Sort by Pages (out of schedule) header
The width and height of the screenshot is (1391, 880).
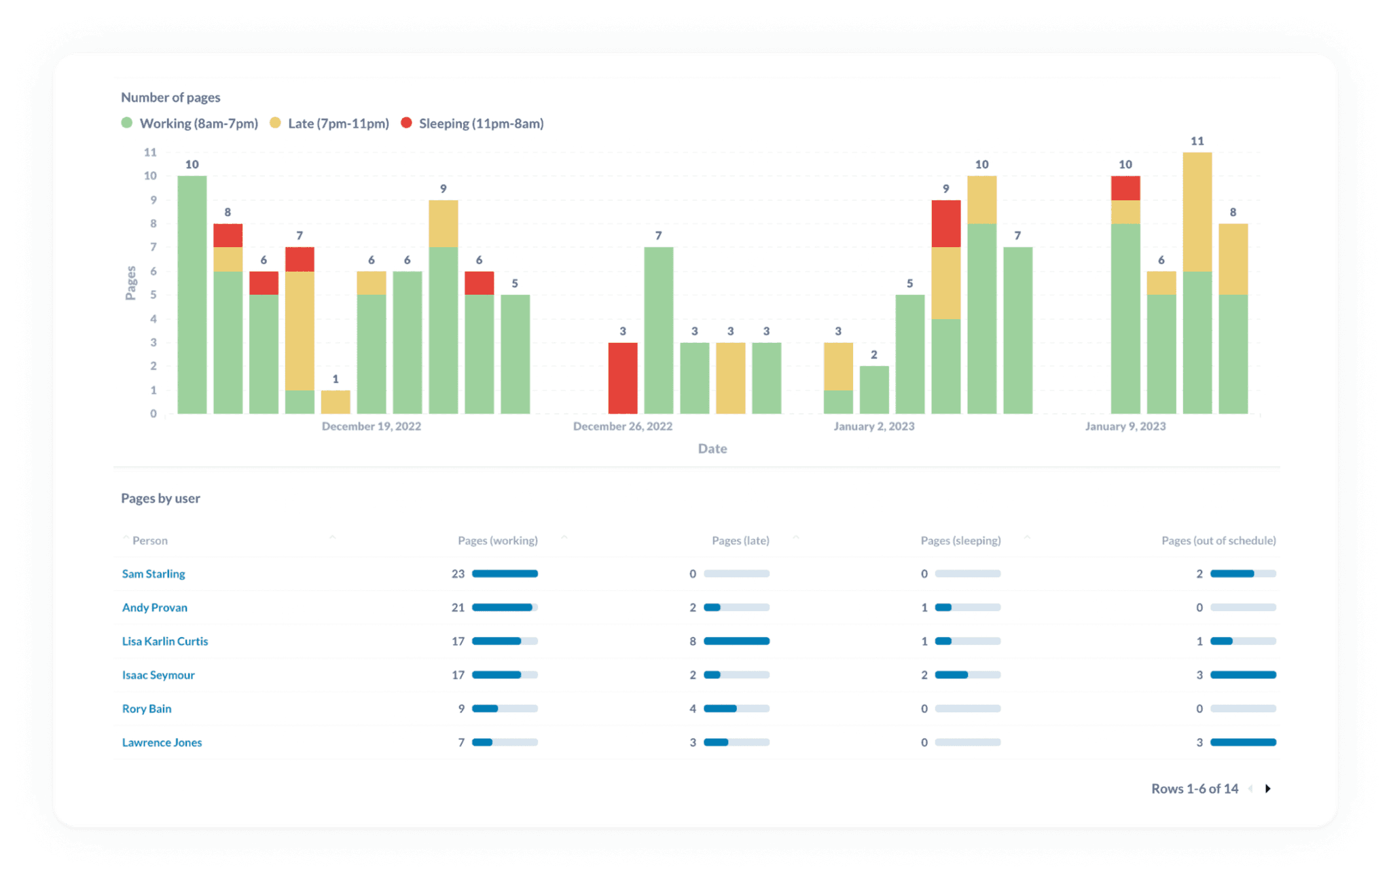[x=1218, y=540]
